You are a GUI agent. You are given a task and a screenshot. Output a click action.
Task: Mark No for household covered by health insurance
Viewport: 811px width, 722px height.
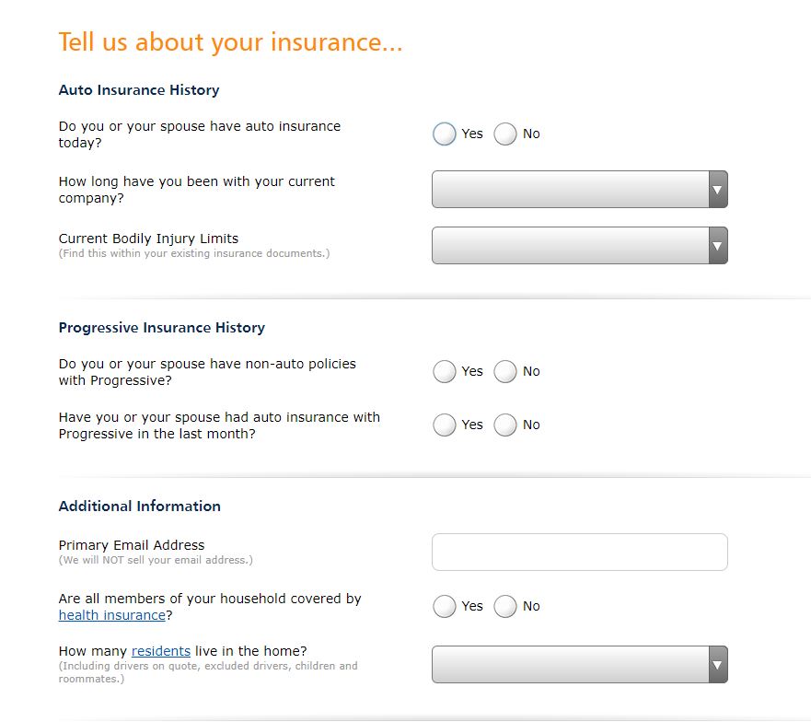[505, 607]
